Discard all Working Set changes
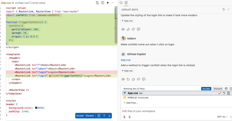Screen dimensions: 232x121 coord(218,89)
